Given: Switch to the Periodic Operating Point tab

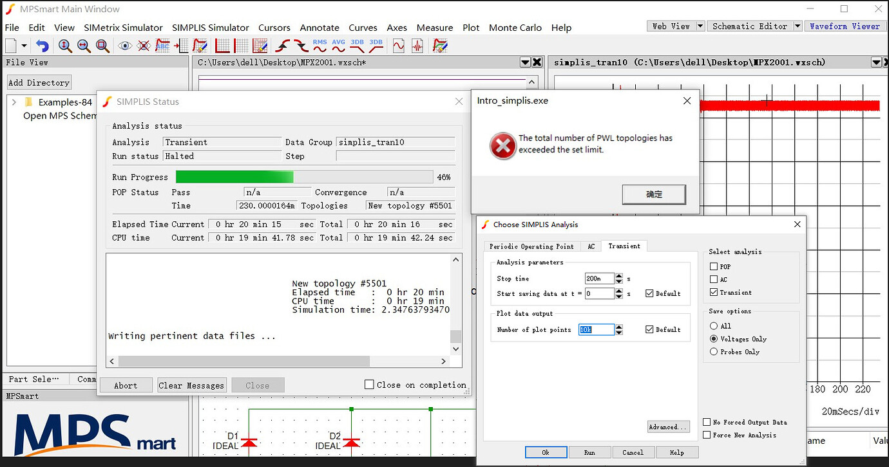Looking at the screenshot, I should [x=531, y=246].
